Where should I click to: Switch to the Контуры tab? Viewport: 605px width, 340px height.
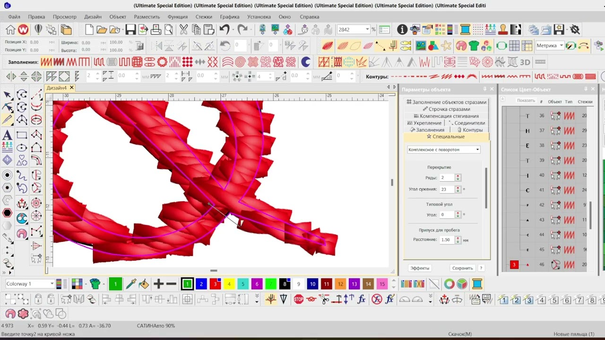point(470,130)
